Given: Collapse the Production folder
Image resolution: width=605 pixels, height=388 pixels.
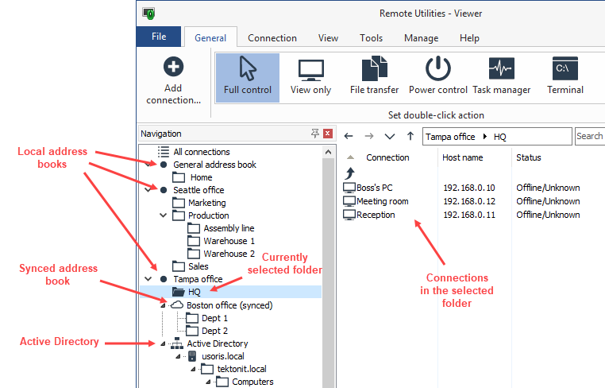Looking at the screenshot, I should tap(164, 215).
